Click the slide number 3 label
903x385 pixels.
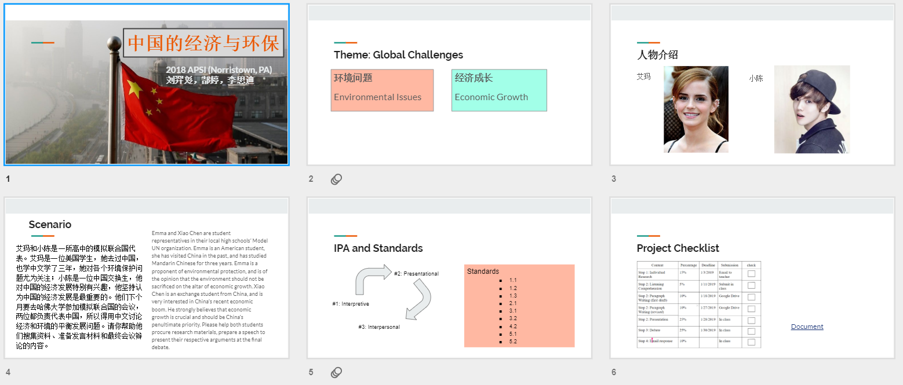pyautogui.click(x=614, y=179)
